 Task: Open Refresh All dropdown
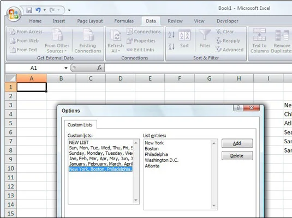coord(116,48)
